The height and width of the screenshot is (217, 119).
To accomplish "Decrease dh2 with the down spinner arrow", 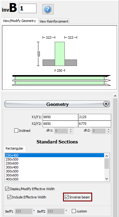I will click(x=109, y=132).
